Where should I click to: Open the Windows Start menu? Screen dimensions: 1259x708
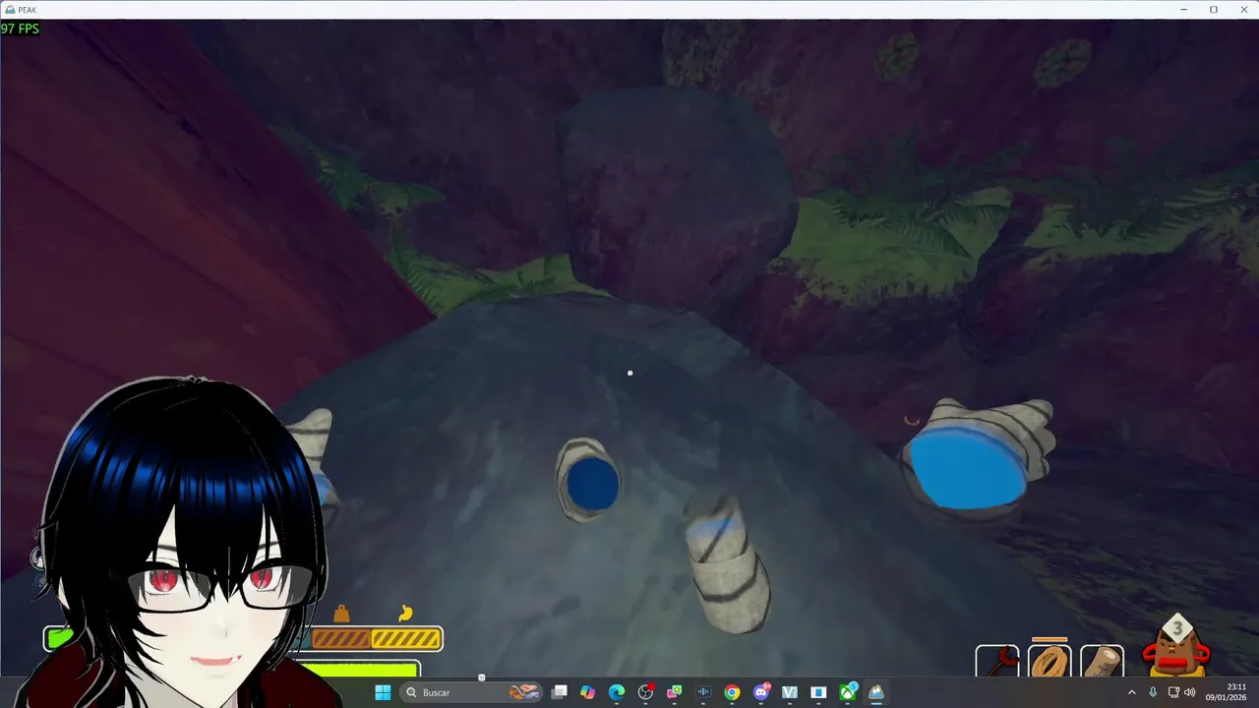point(384,692)
